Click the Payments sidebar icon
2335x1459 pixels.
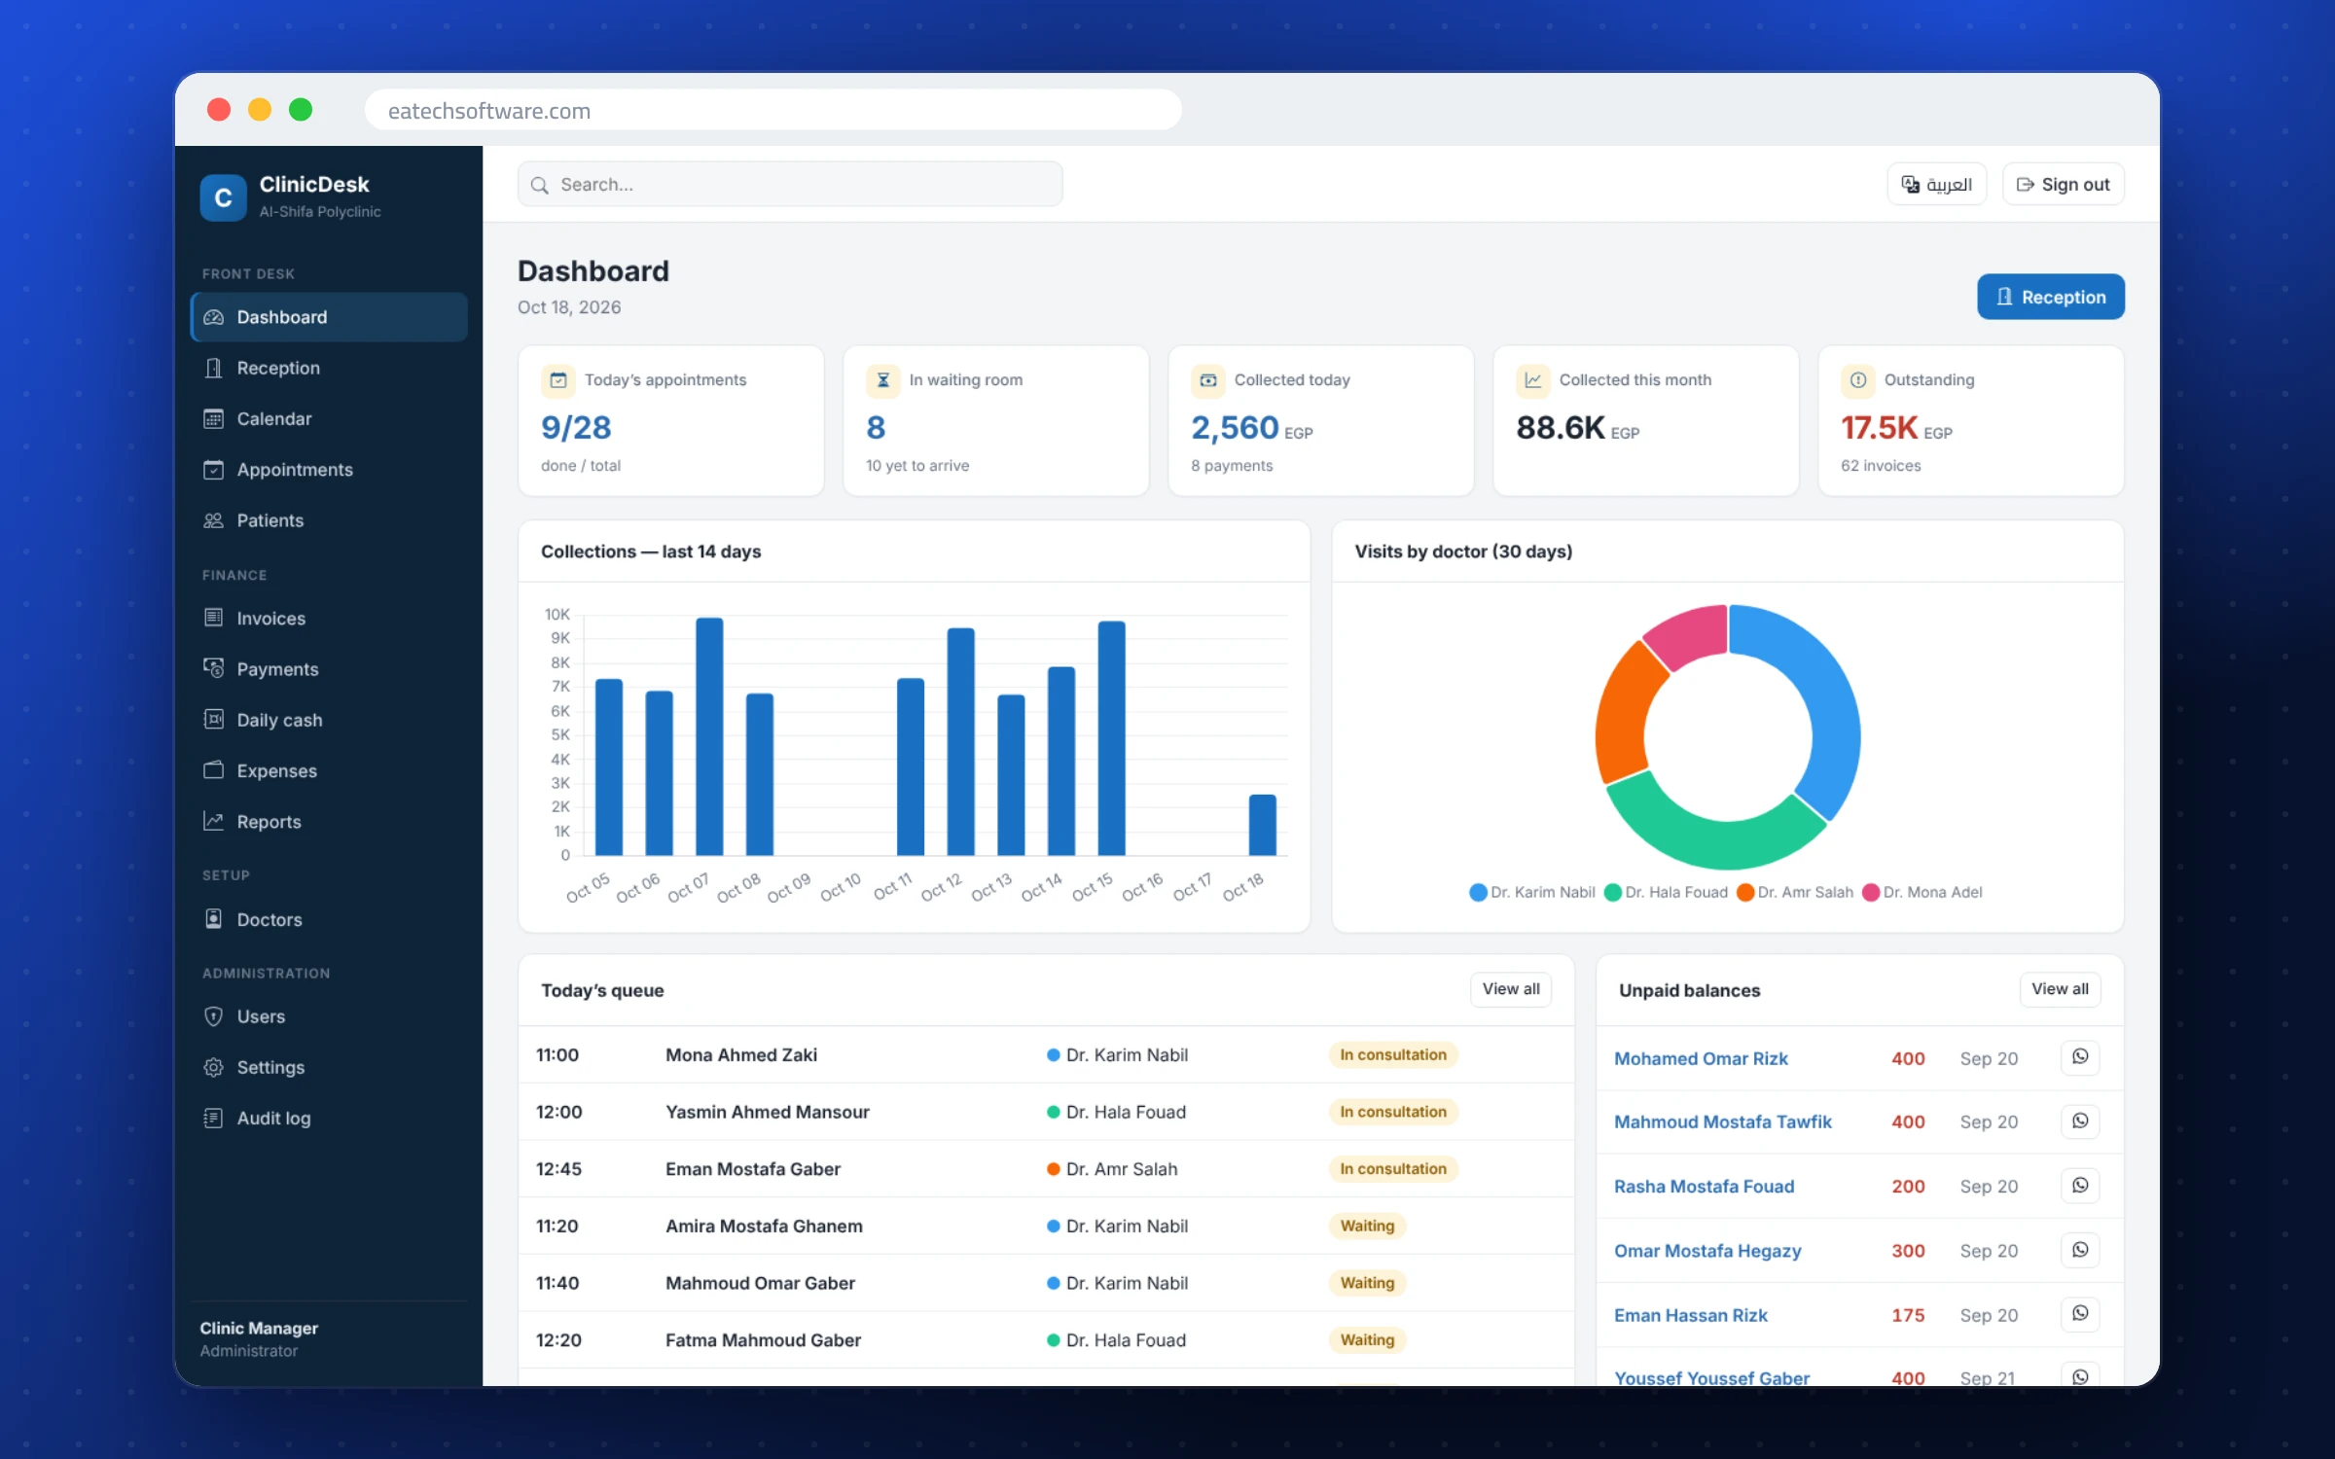tap(213, 668)
